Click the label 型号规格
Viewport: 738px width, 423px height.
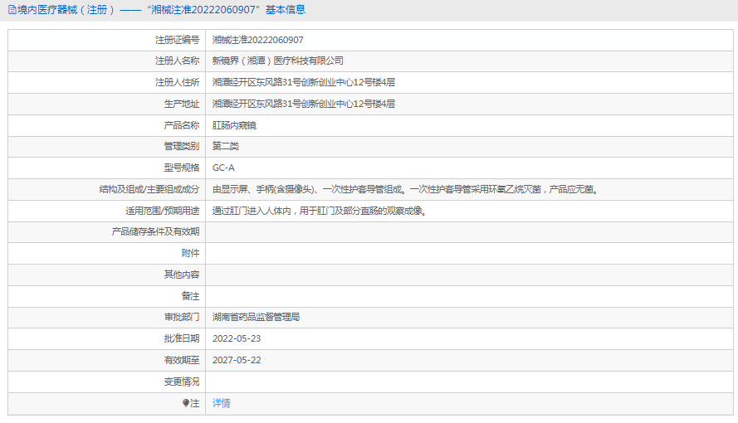182,168
